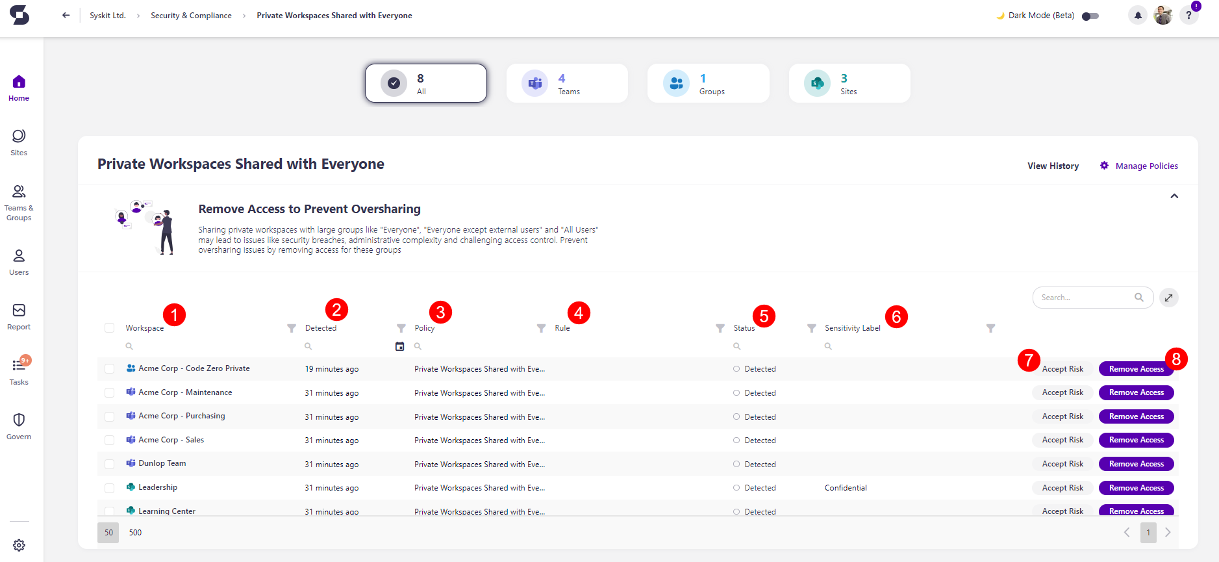The width and height of the screenshot is (1219, 562).
Task: Open Sites in the sidebar
Action: point(19,143)
